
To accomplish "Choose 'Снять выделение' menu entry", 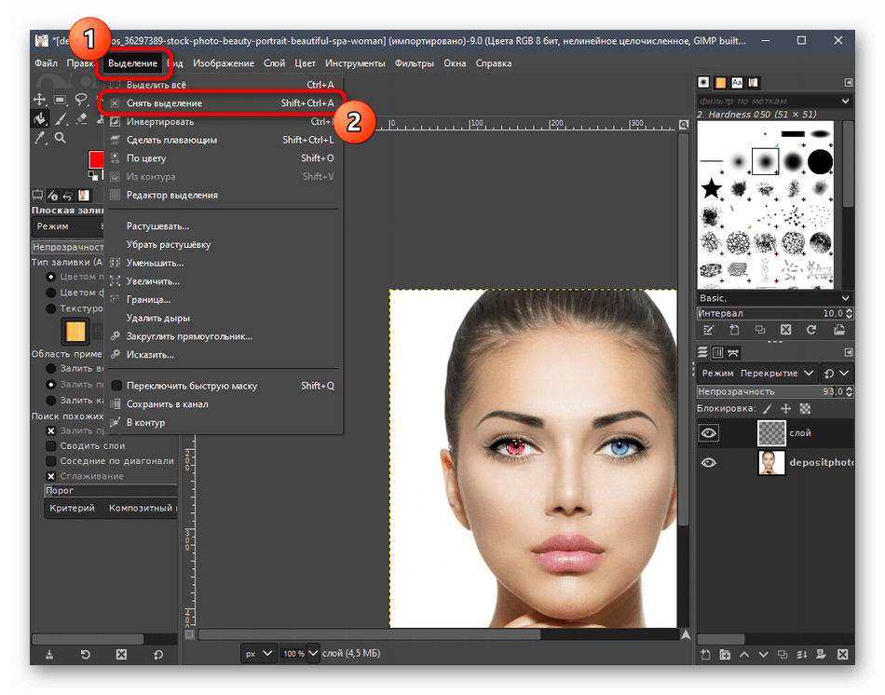I will tap(164, 103).
